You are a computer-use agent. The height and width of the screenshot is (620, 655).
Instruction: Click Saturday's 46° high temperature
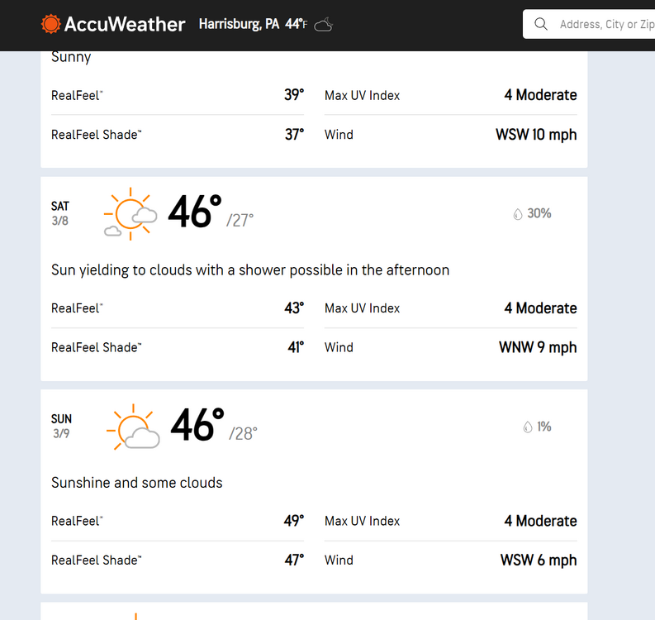[195, 212]
